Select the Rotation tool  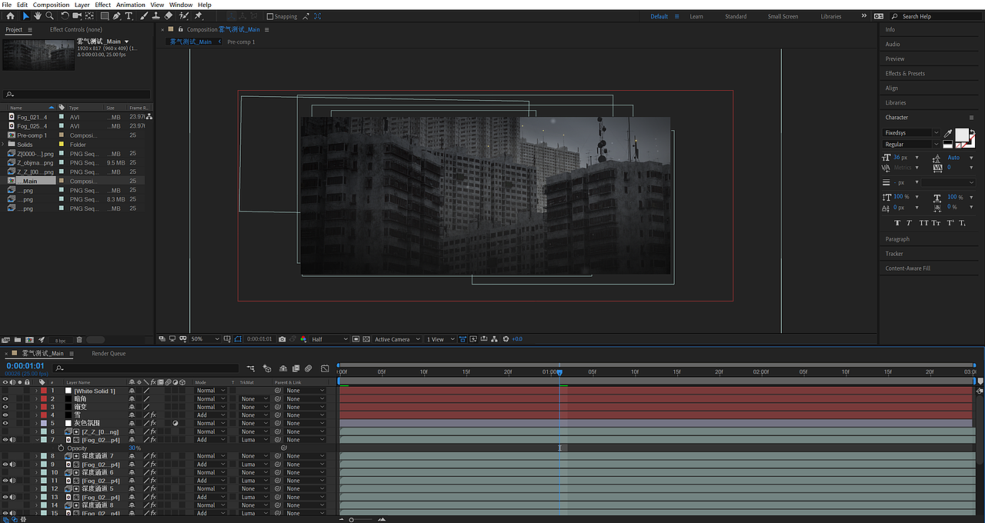coord(65,15)
